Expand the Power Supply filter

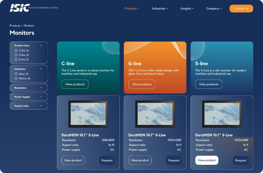pos(29,97)
